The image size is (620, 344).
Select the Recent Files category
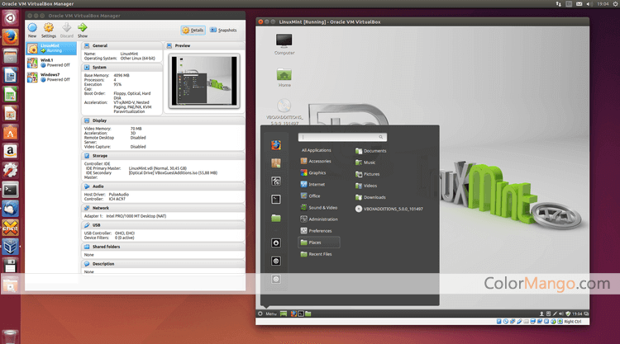click(x=316, y=254)
